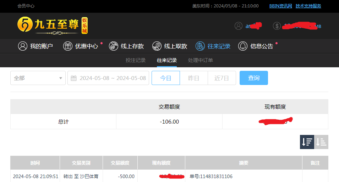This screenshot has height=182, width=339.
Task: Select the 今日 date filter
Action: 166,78
